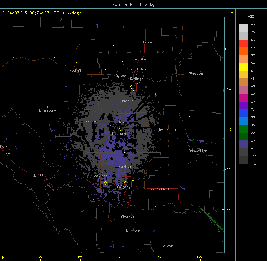
Task: Click the asterisk marker above Limestone
Action: click(x=47, y=107)
